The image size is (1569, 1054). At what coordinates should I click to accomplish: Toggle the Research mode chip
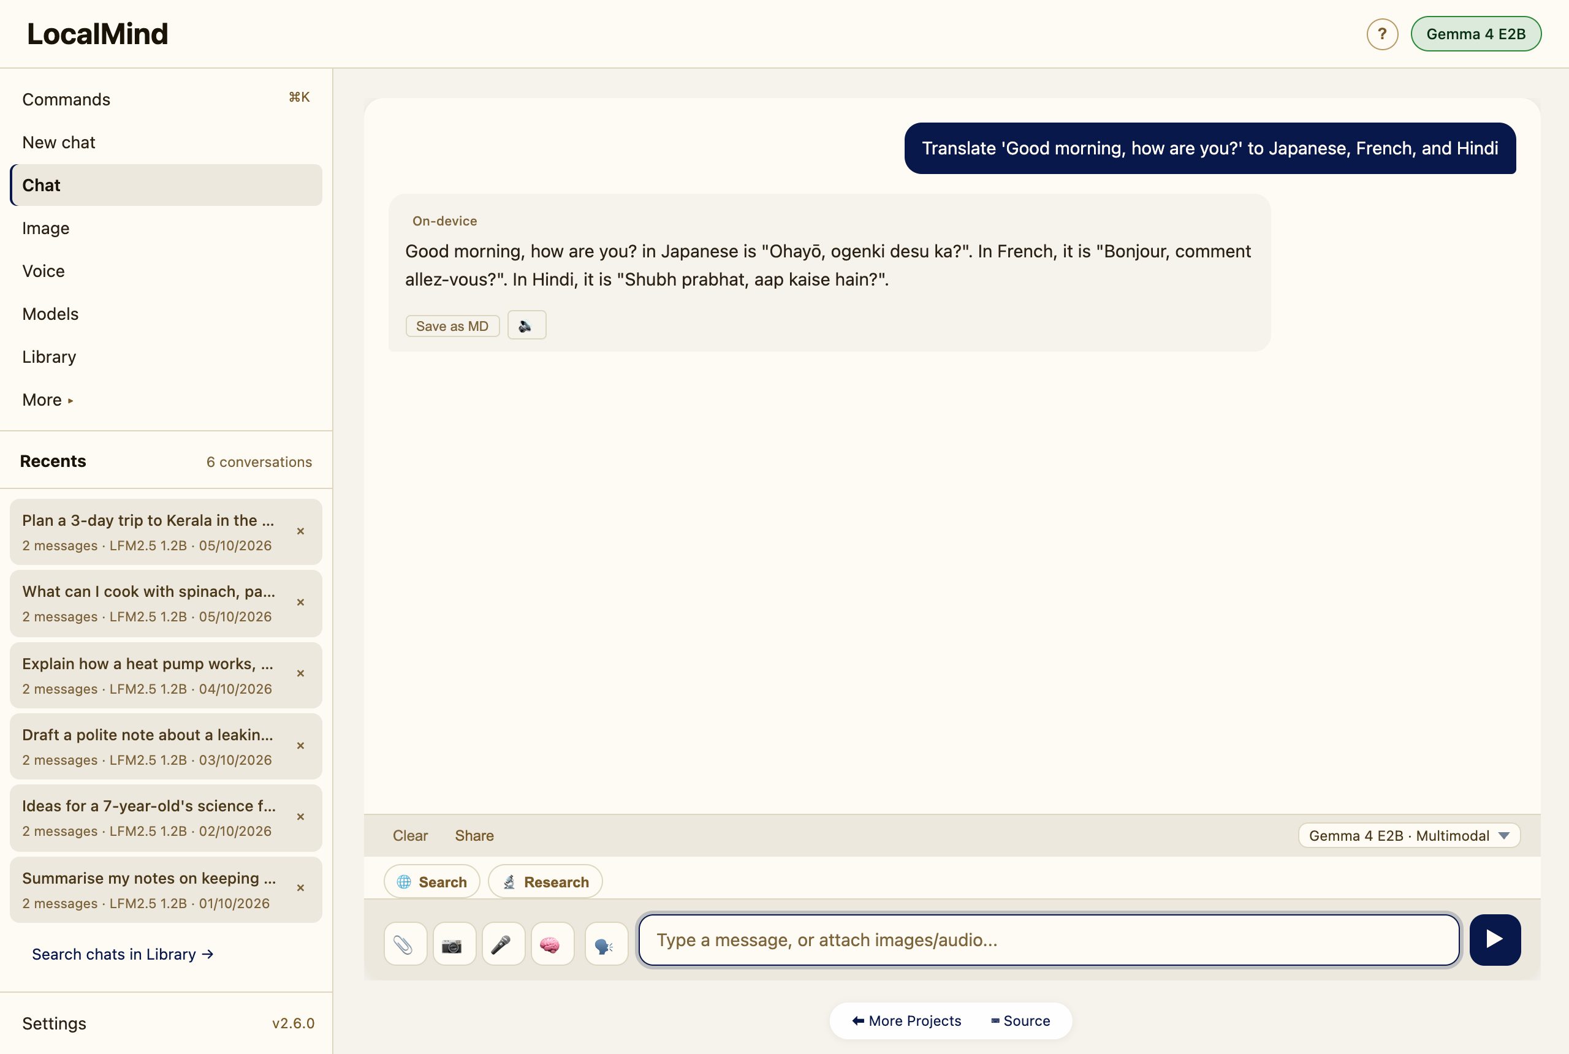point(545,881)
